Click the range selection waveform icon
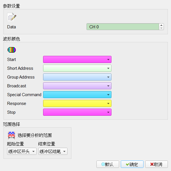171x171 pixels. (11, 135)
